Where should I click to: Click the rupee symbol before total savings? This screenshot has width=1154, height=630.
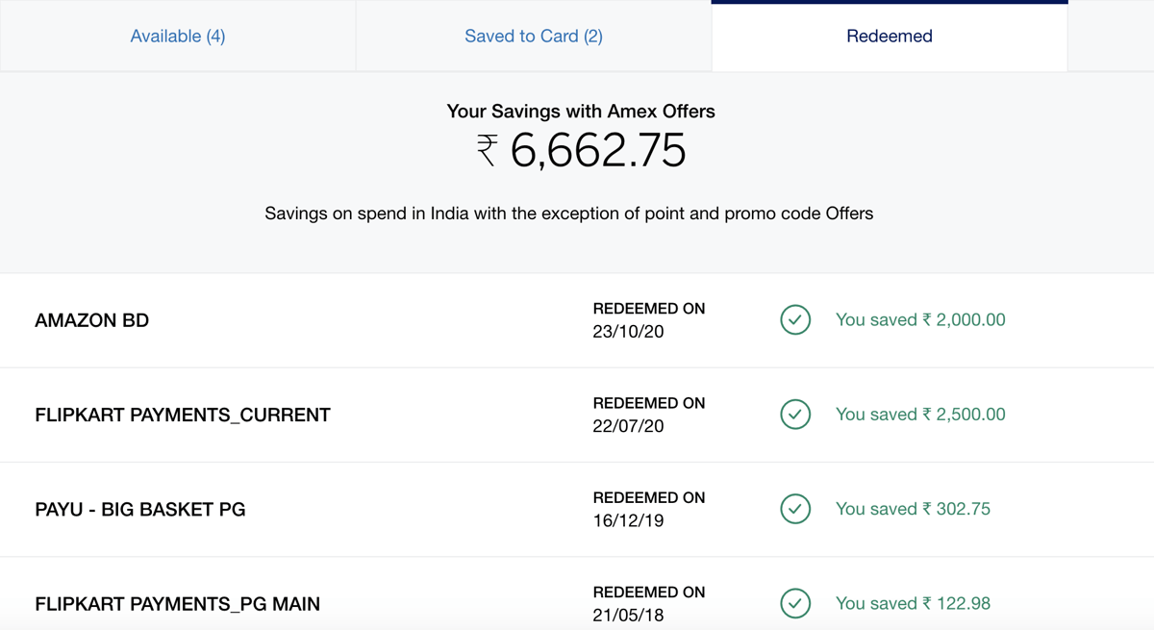point(487,151)
